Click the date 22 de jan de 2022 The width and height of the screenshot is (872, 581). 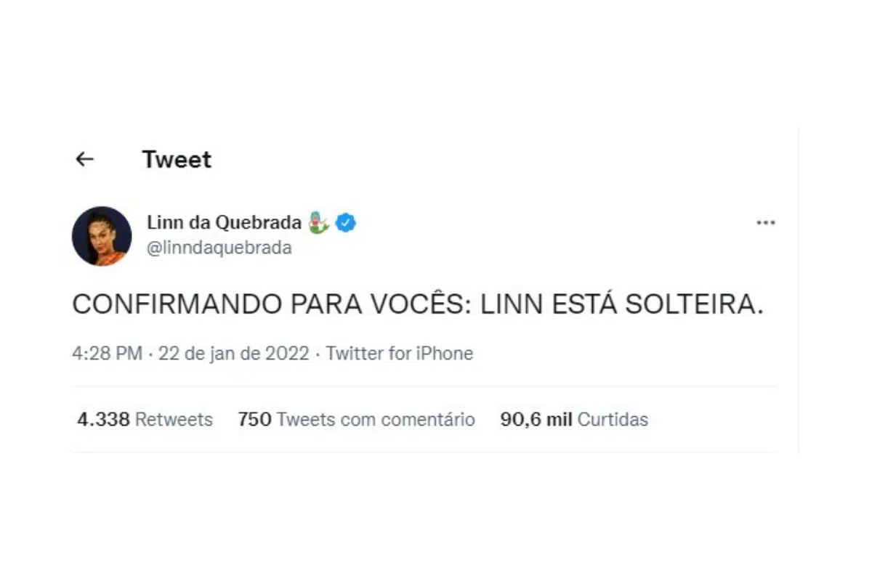pyautogui.click(x=234, y=354)
